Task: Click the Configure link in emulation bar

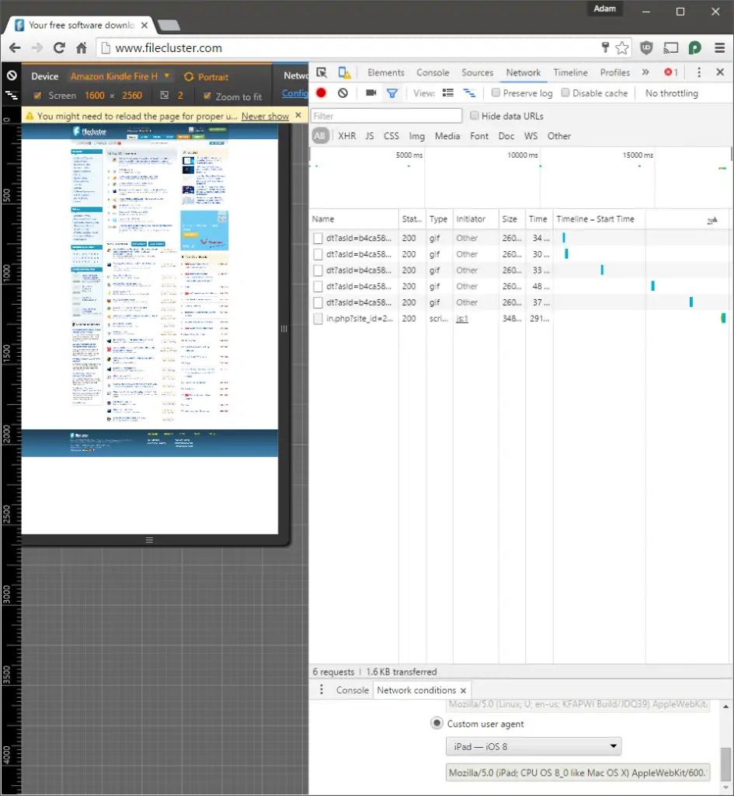Action: point(294,93)
